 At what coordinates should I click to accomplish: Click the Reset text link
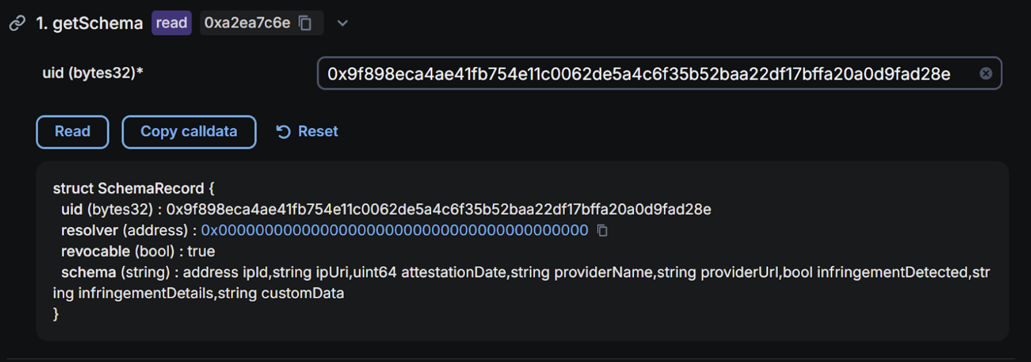pos(318,131)
